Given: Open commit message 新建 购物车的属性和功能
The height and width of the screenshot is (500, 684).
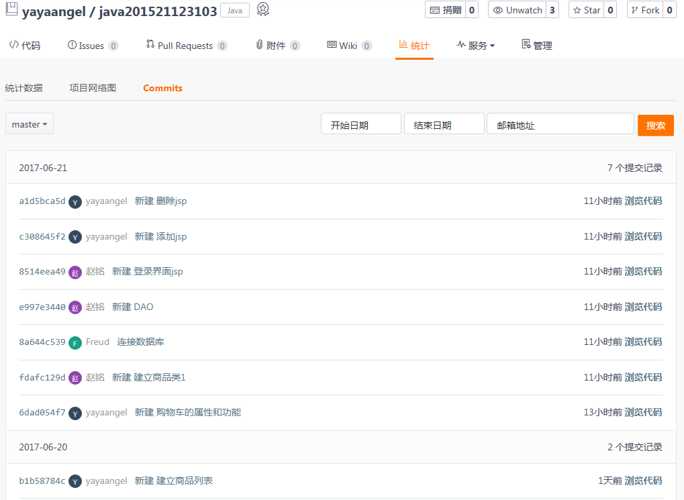Looking at the screenshot, I should tap(187, 412).
